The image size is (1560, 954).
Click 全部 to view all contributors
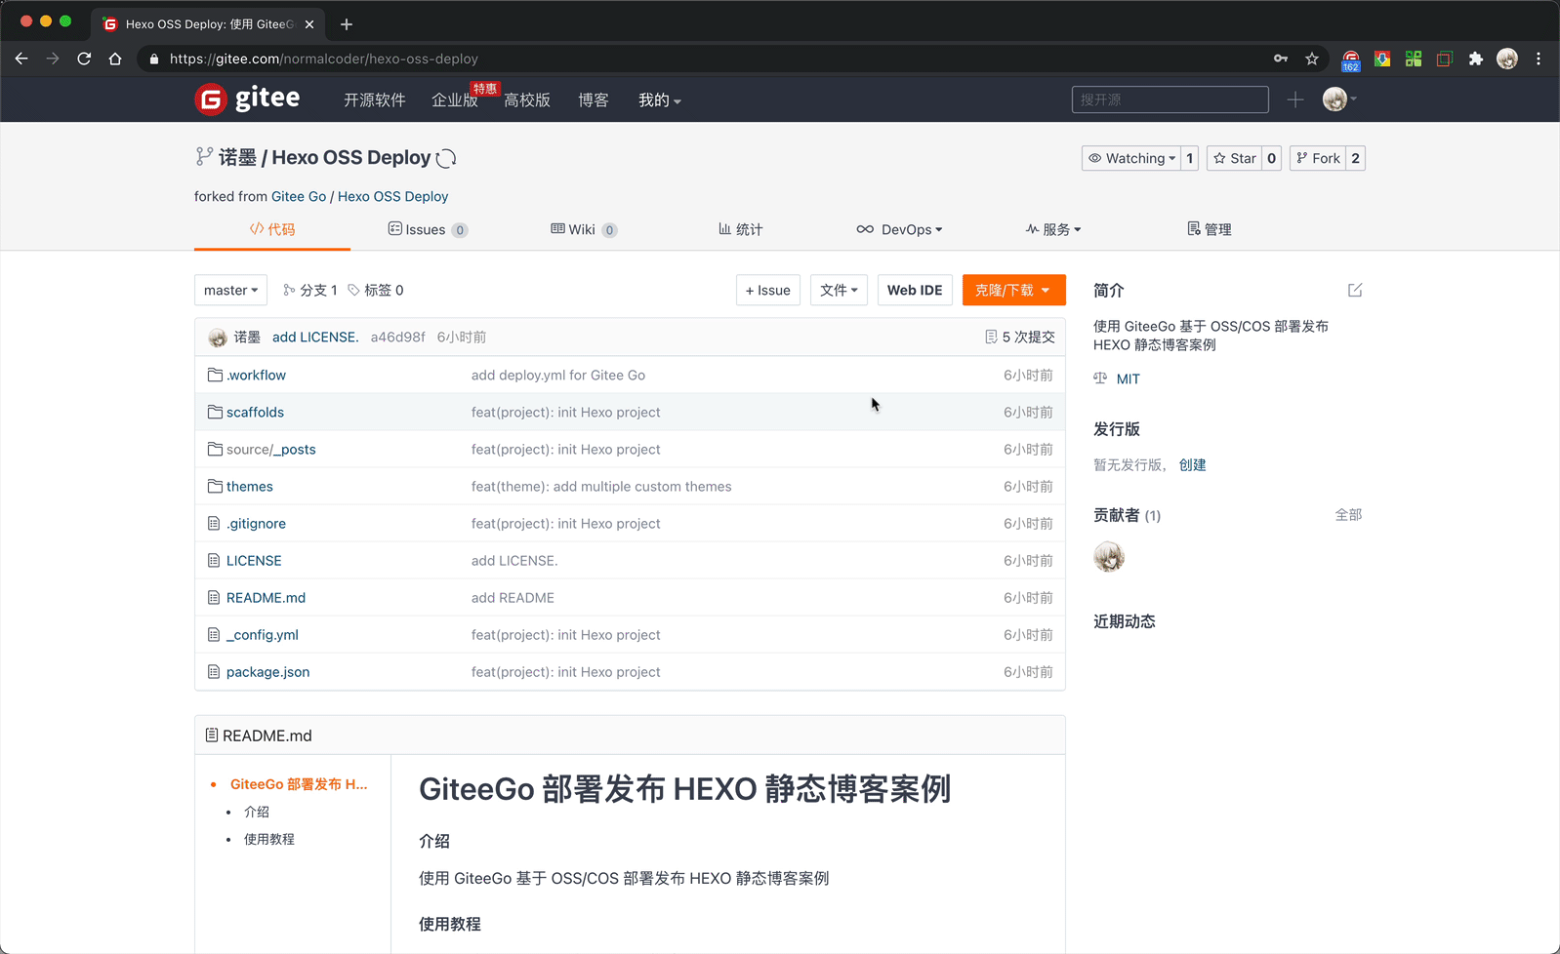tap(1348, 514)
